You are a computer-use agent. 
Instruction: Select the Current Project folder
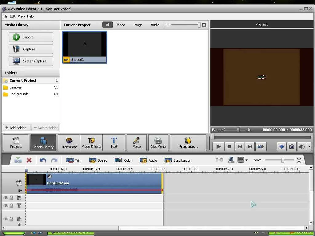31,81
